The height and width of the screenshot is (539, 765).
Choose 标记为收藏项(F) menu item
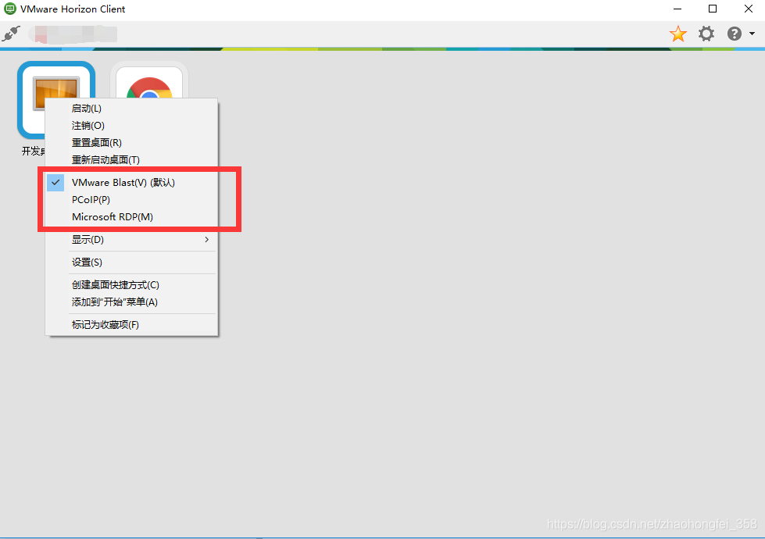click(131, 325)
